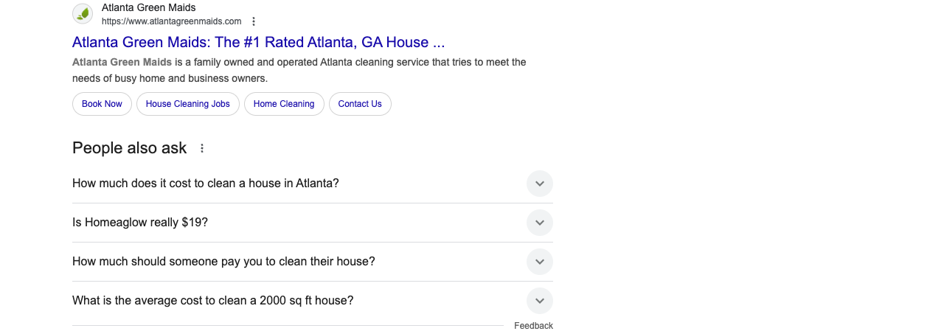Click the Feedback link below questions
Screen dimensions: 944x331
533,326
